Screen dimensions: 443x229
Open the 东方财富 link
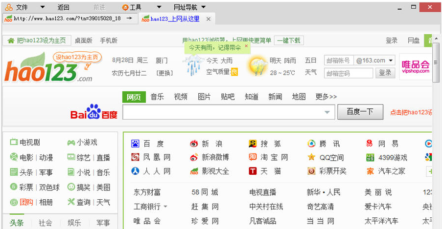[x=147, y=192]
